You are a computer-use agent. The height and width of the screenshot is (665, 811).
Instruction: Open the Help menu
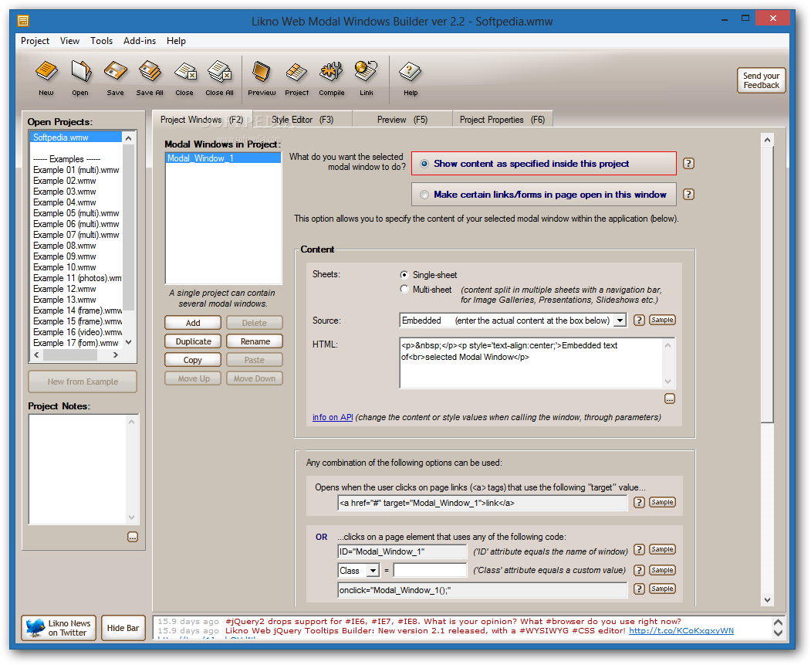coord(176,41)
